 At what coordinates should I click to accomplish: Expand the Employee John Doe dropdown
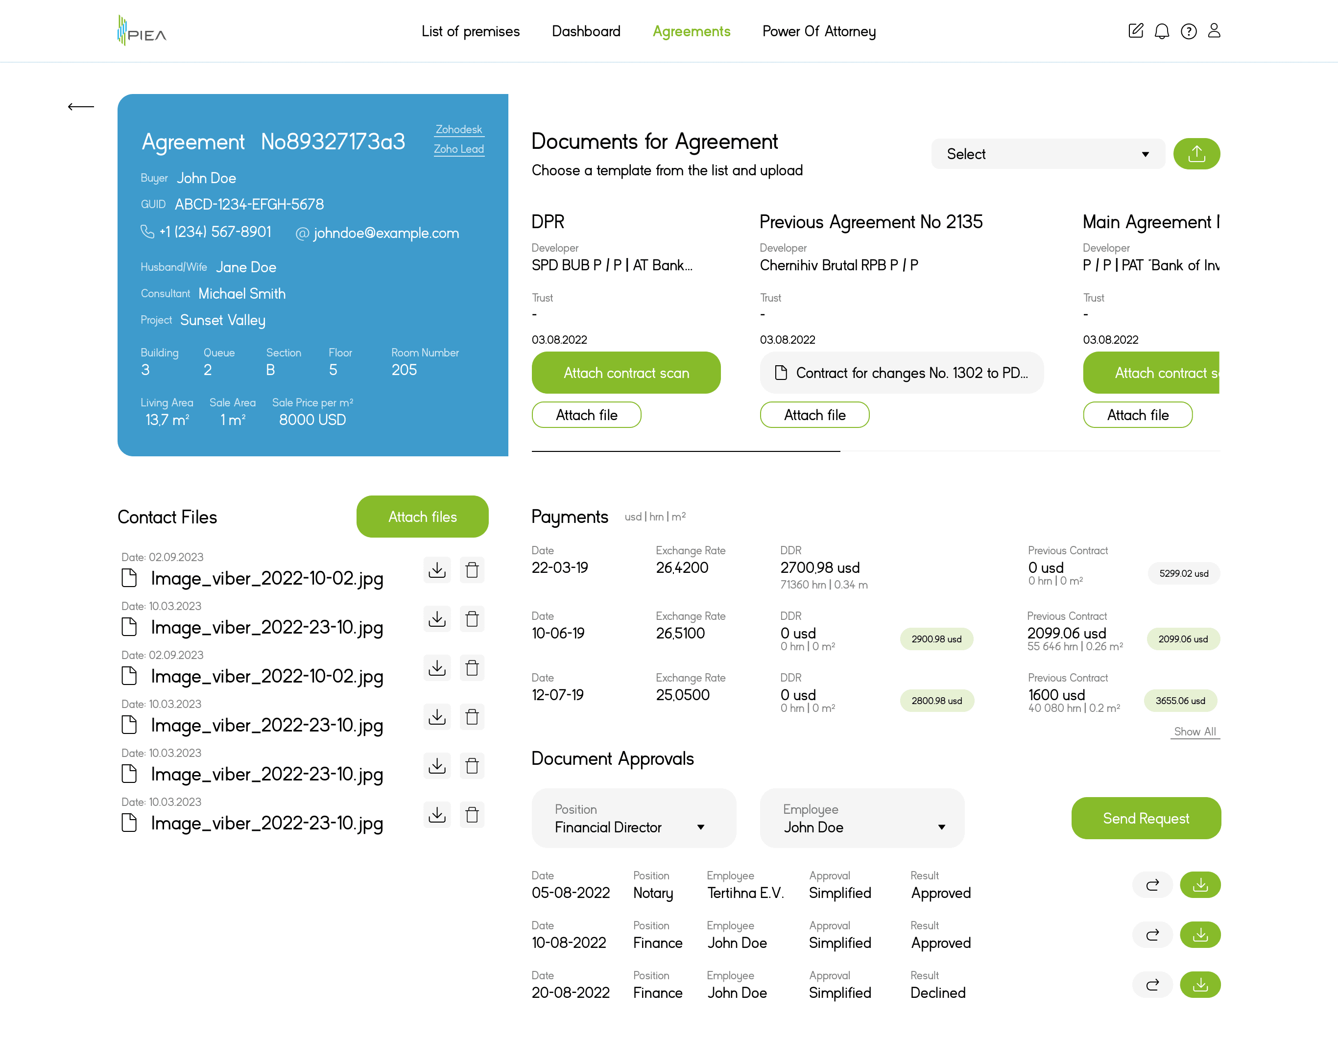pyautogui.click(x=862, y=818)
